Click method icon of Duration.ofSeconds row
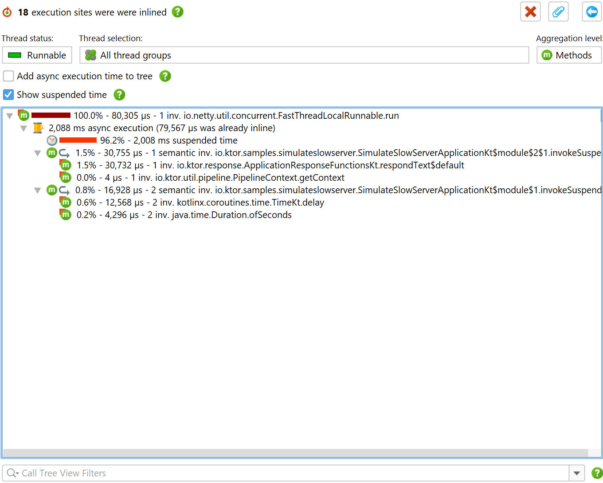Image resolution: width=603 pixels, height=483 pixels. [66, 215]
